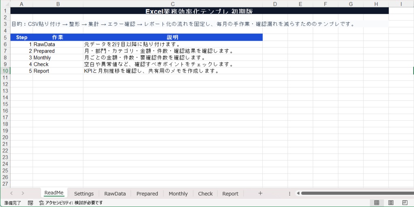Click the 説明 header cell

(x=173, y=38)
